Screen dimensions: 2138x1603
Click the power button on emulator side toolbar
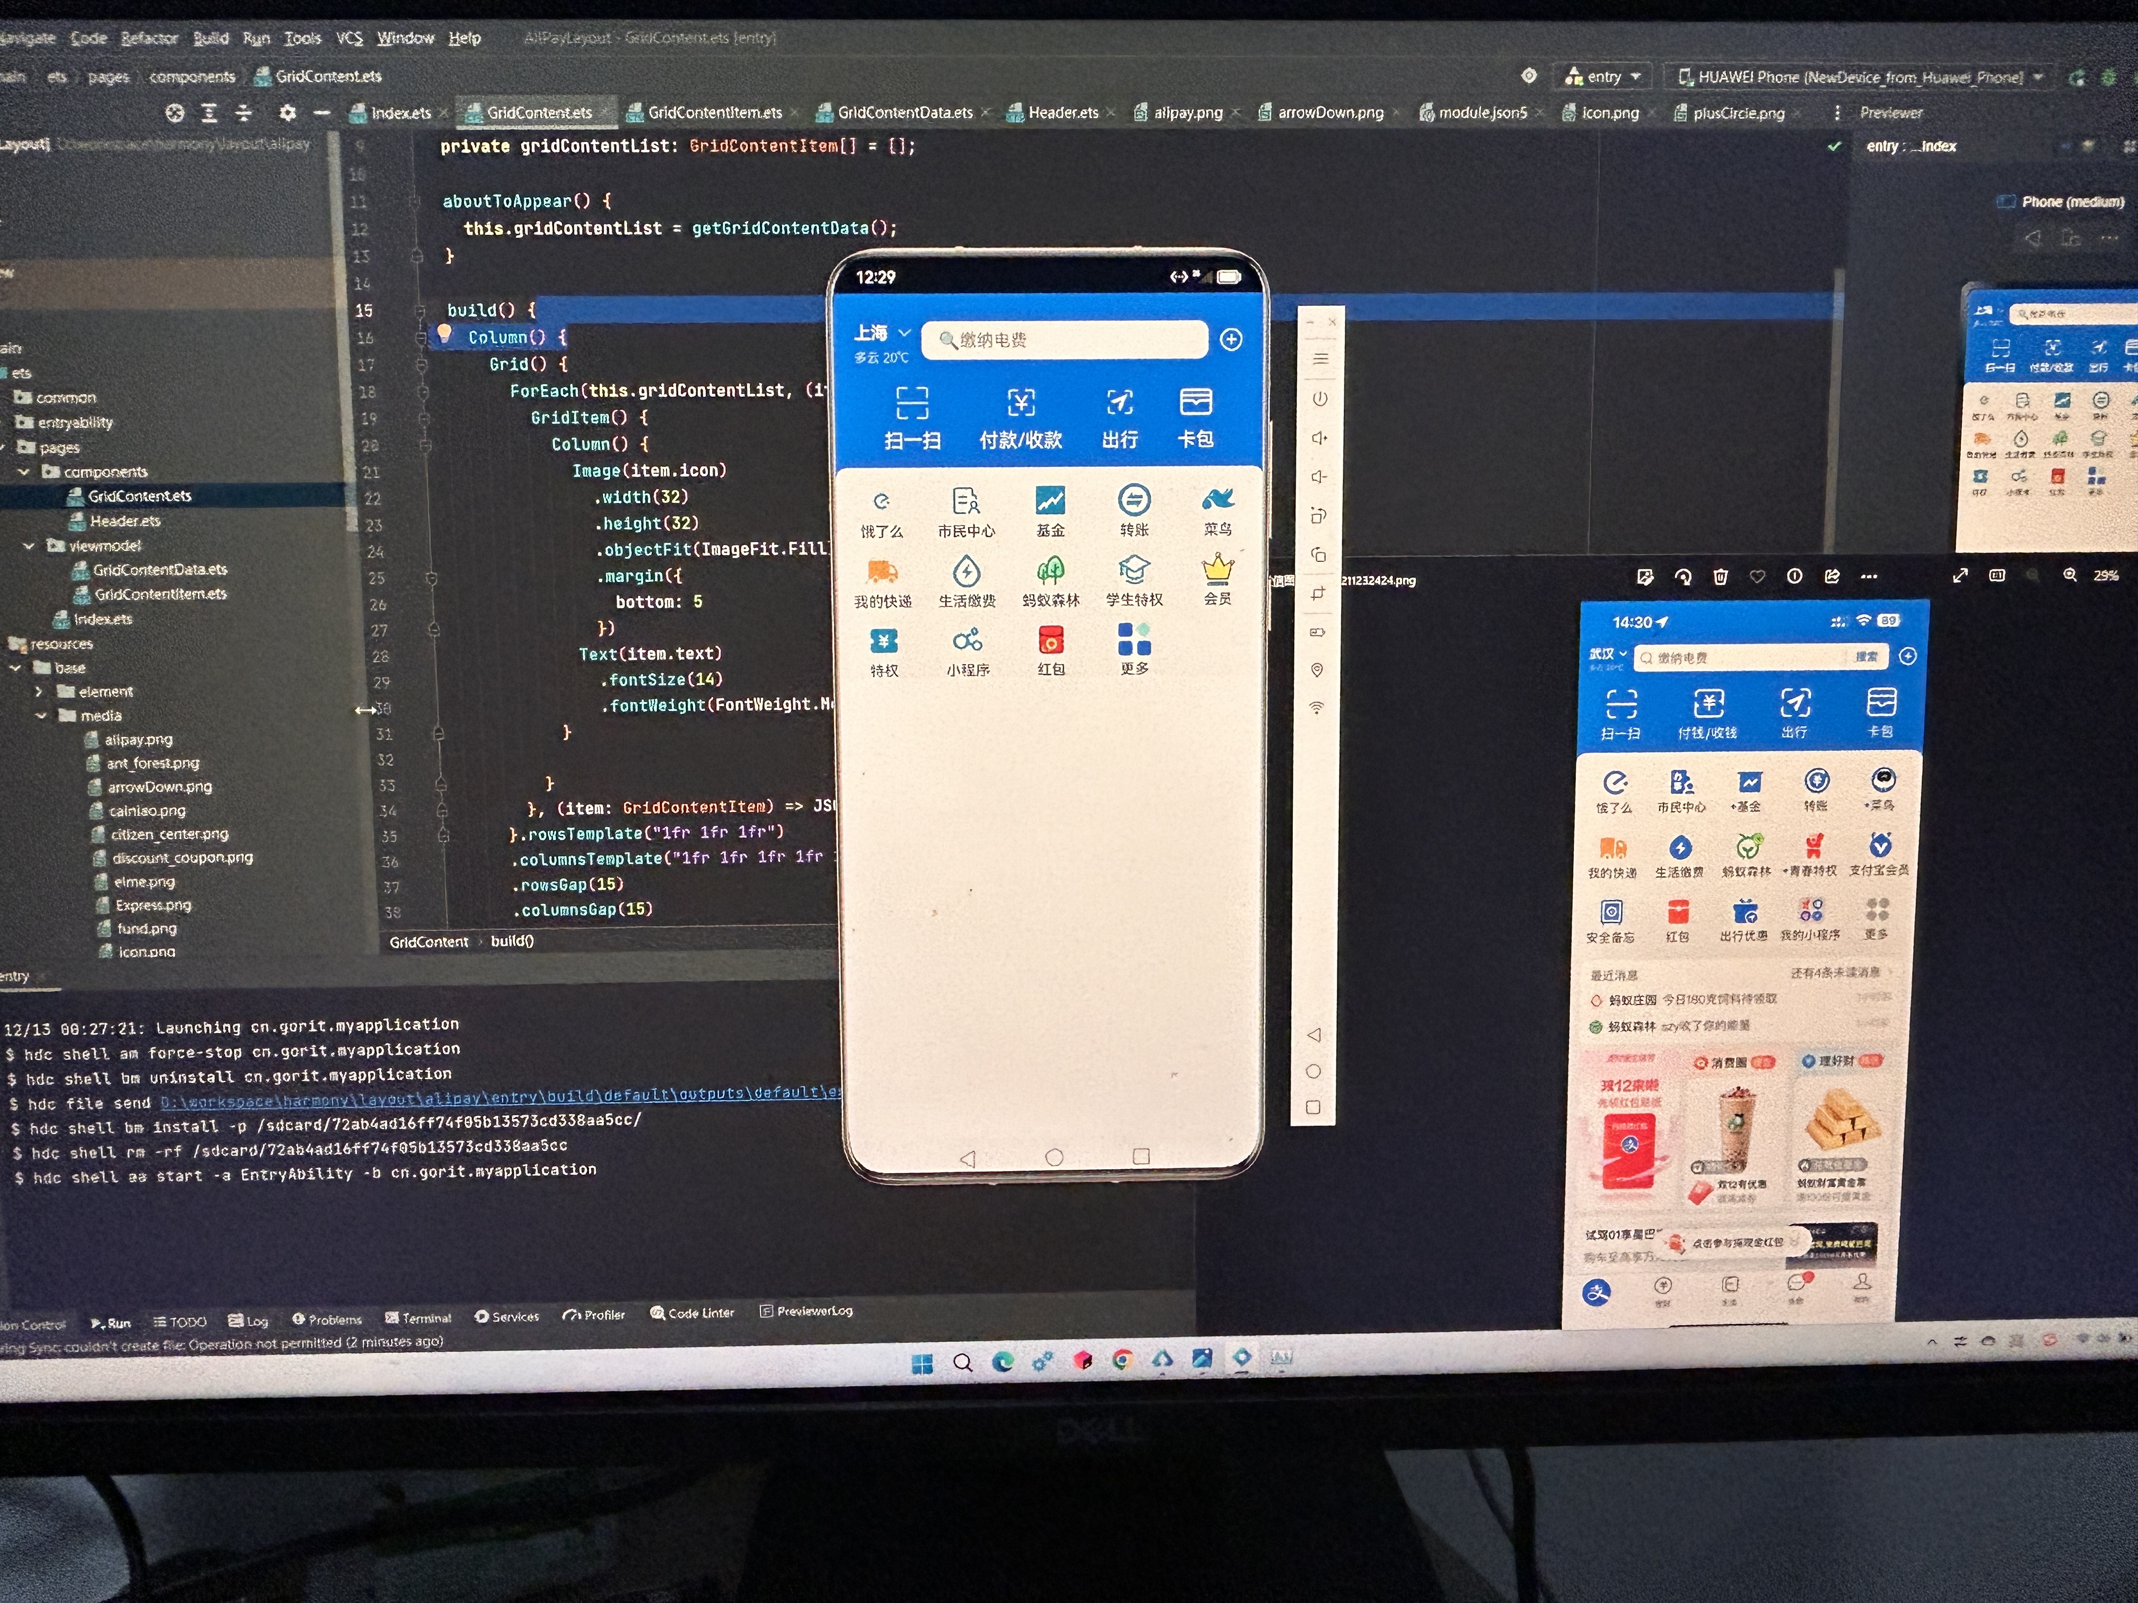point(1319,399)
